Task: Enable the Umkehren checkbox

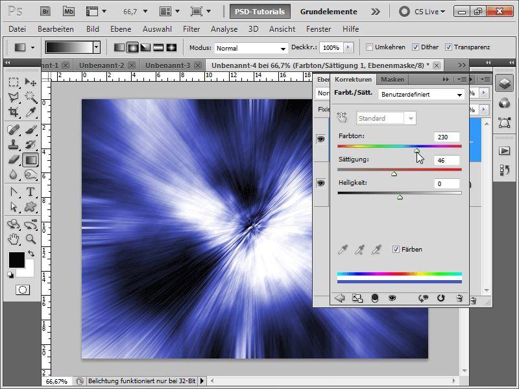Action: [369, 47]
